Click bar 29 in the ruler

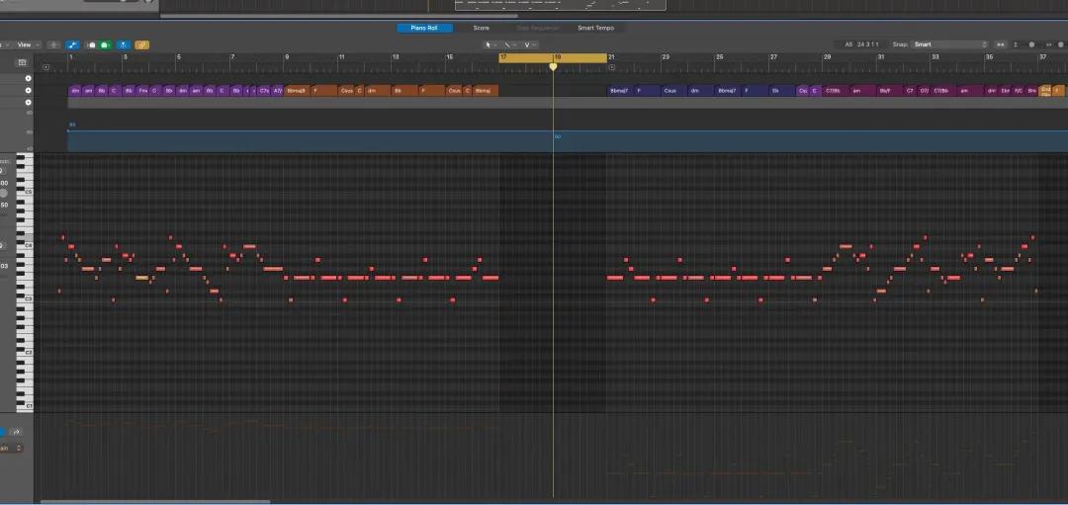pos(827,58)
